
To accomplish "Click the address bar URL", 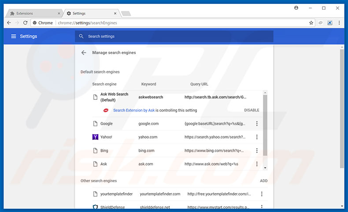I will pos(87,23).
